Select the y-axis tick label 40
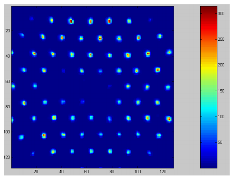Screen dimensions: 232x181 tap(8, 56)
